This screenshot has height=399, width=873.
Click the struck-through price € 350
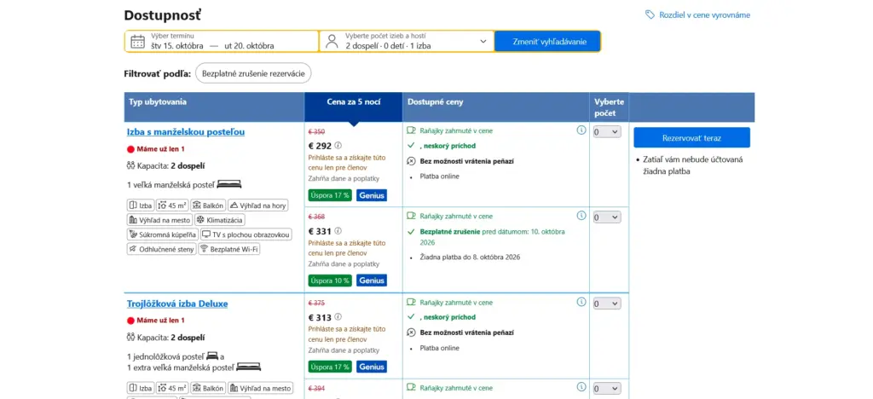316,132
